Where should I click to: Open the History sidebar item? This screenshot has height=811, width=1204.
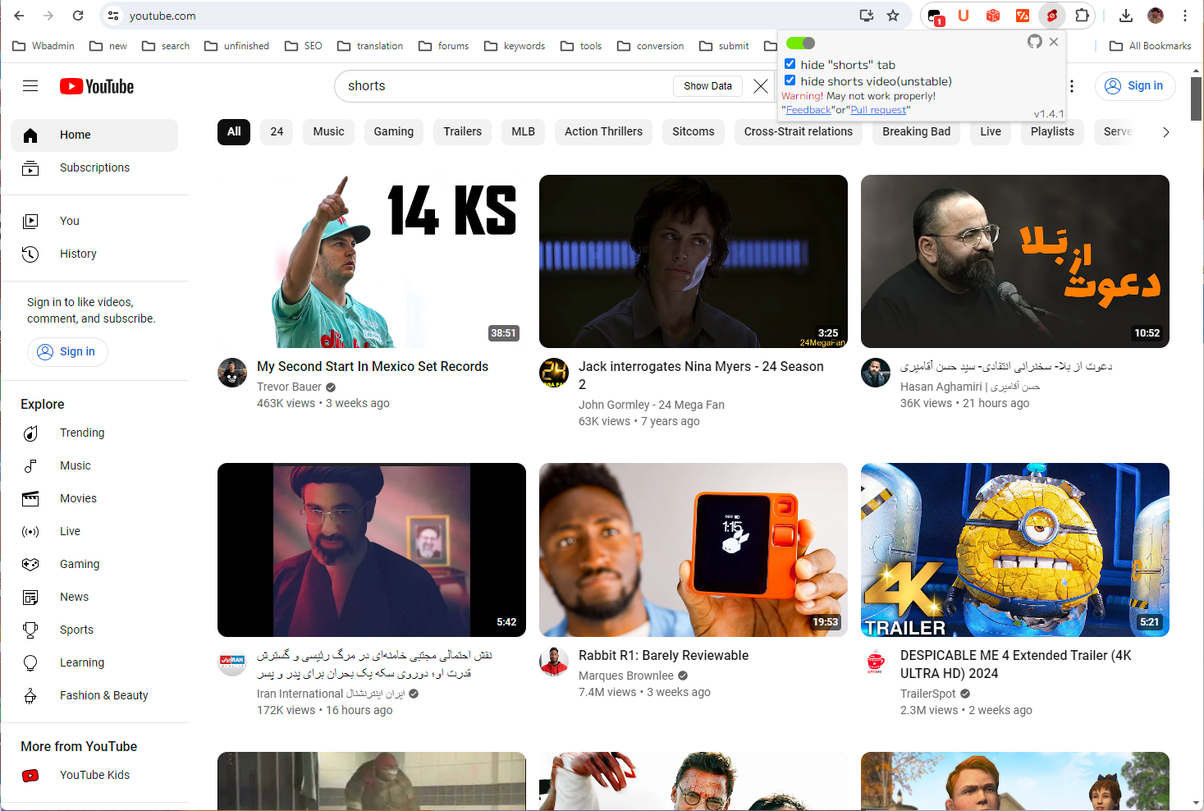pyautogui.click(x=78, y=254)
